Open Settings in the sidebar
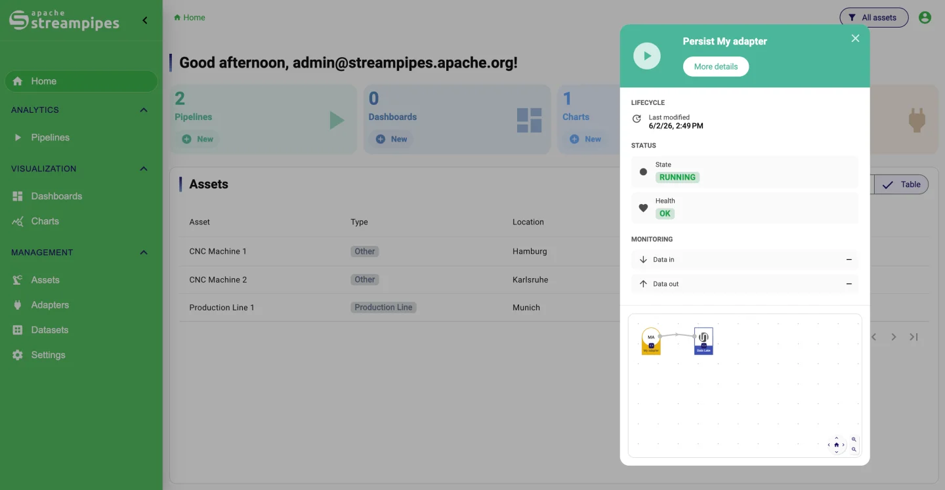This screenshot has width=945, height=490. click(81, 355)
